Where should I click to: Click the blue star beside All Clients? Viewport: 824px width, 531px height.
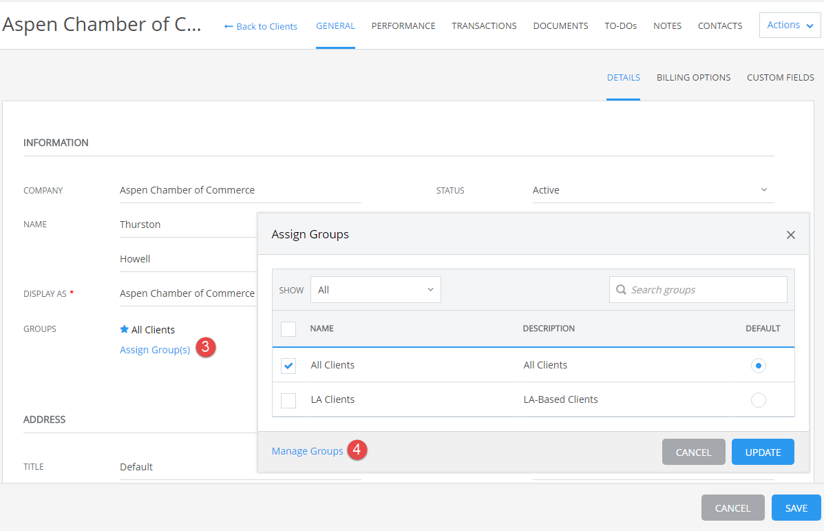[124, 329]
